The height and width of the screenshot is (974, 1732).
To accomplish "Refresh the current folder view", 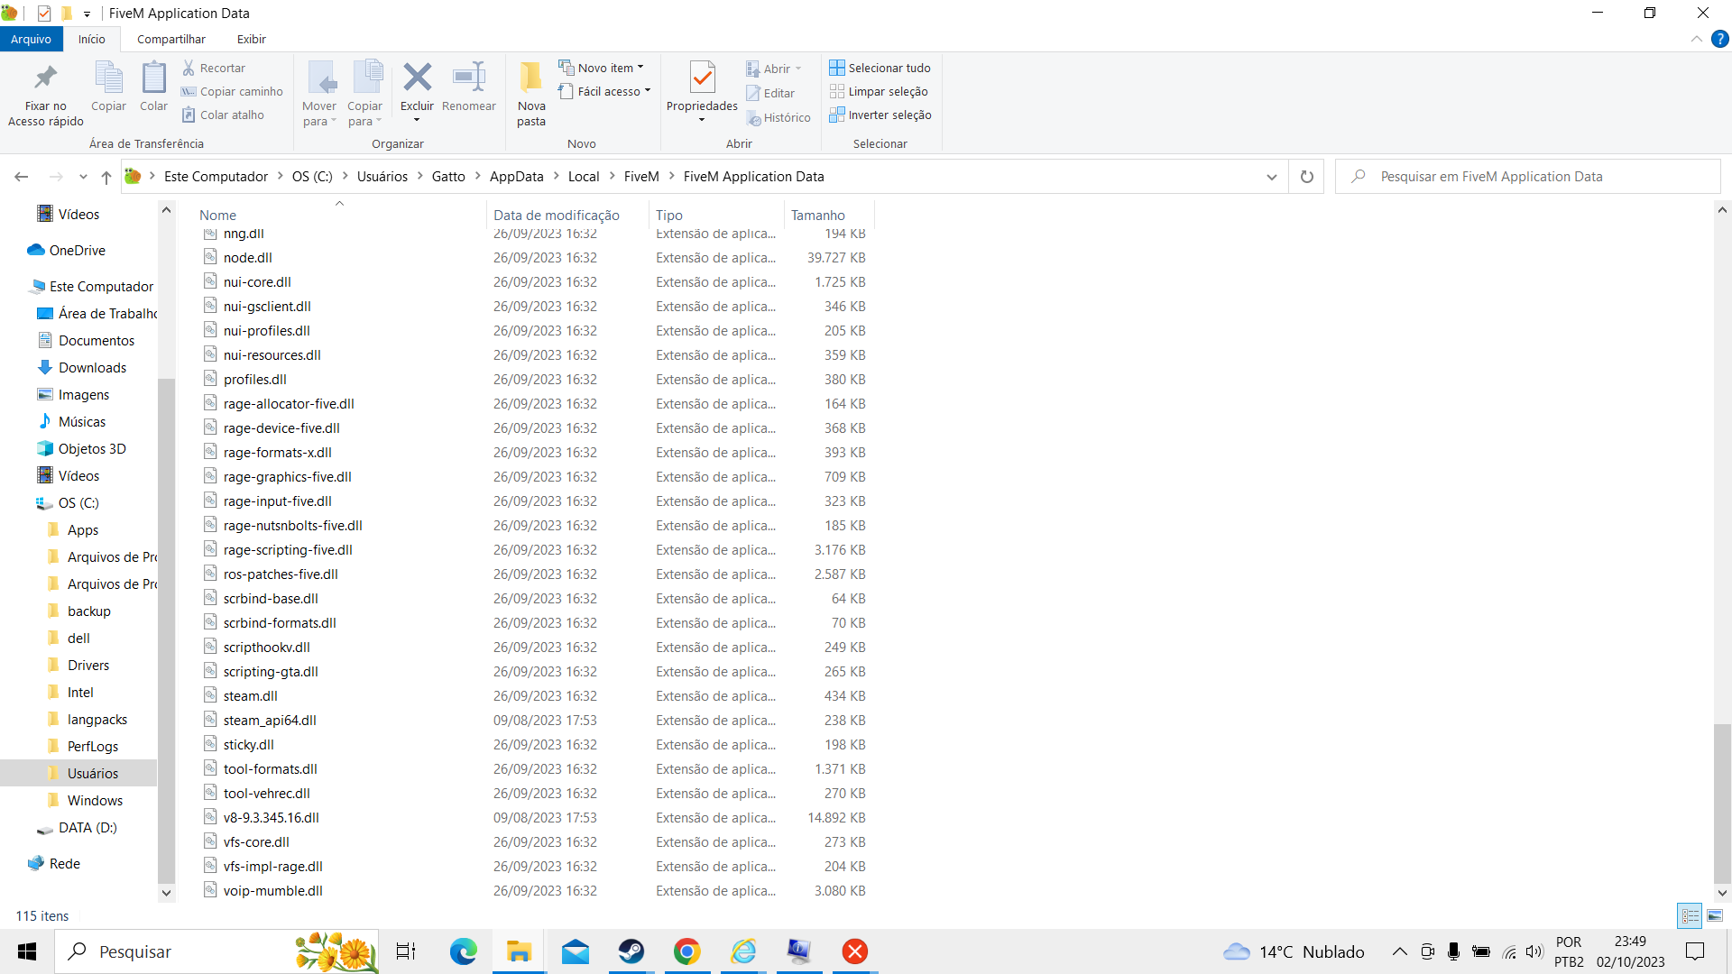I will [1306, 177].
